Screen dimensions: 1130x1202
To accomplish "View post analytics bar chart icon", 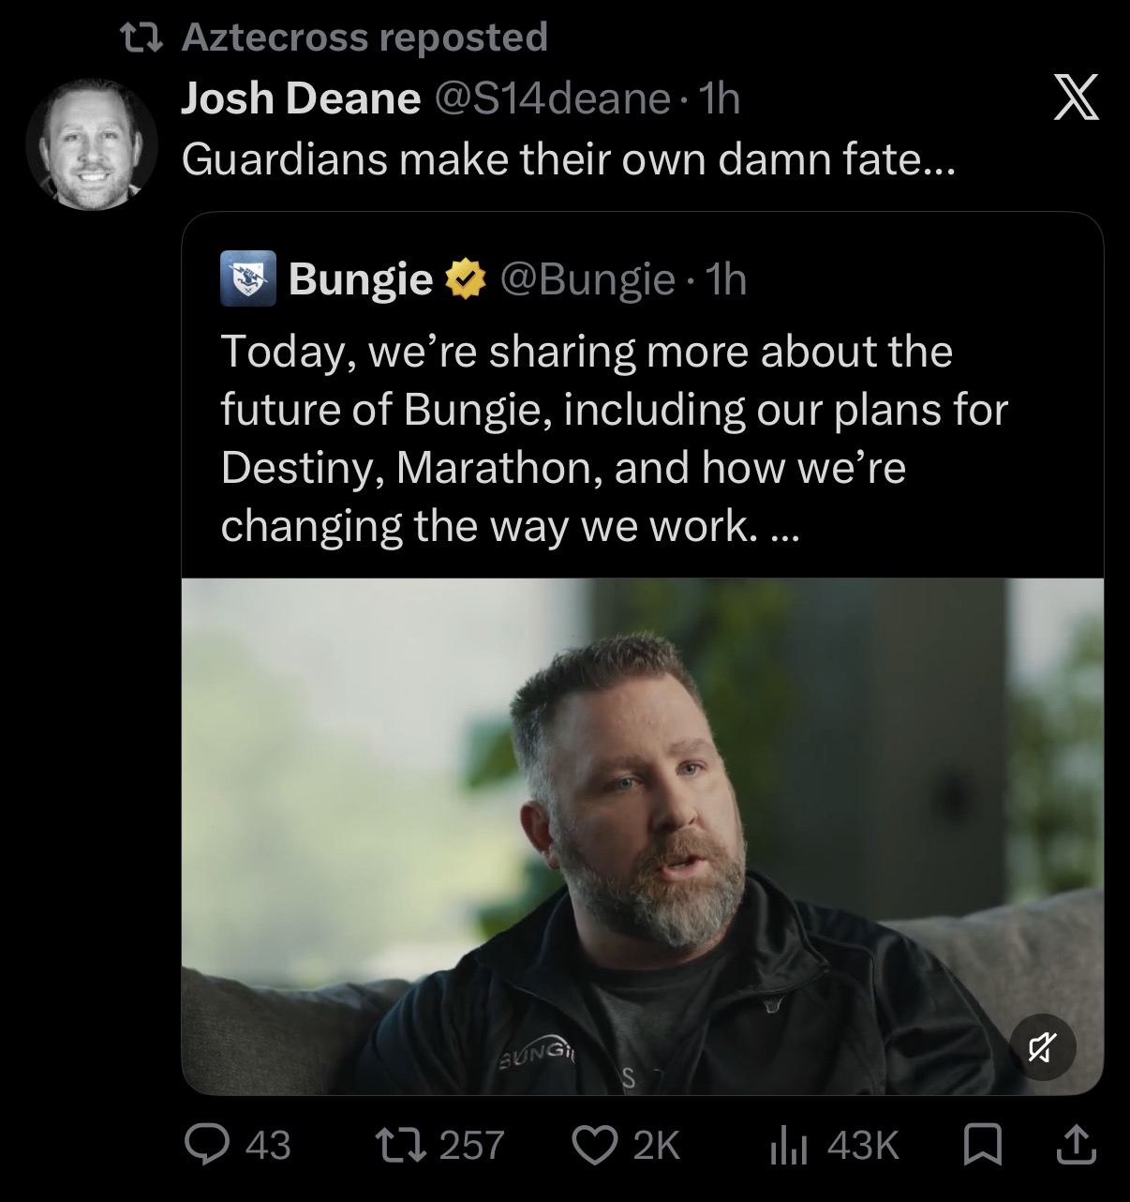I will [789, 1146].
